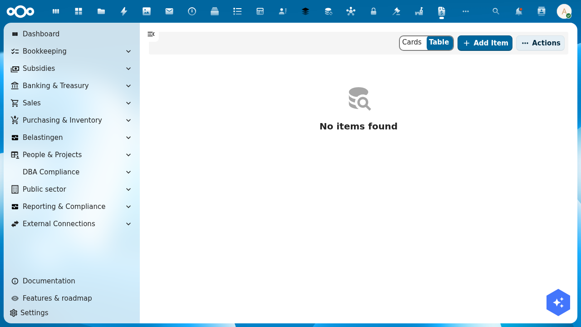The width and height of the screenshot is (581, 327).
Task: Open the Nextcloud logo home link
Action: (x=20, y=11)
